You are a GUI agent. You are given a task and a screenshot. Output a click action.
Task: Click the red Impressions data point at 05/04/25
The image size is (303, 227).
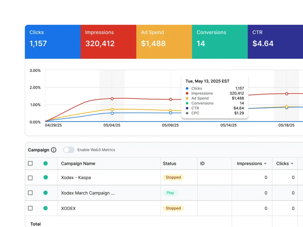click(x=112, y=99)
